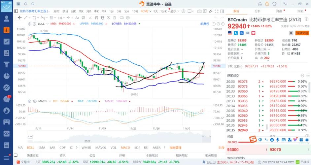The height and width of the screenshot is (165, 311).
Task: Open MACD indicator settings gear
Action: [30, 101]
